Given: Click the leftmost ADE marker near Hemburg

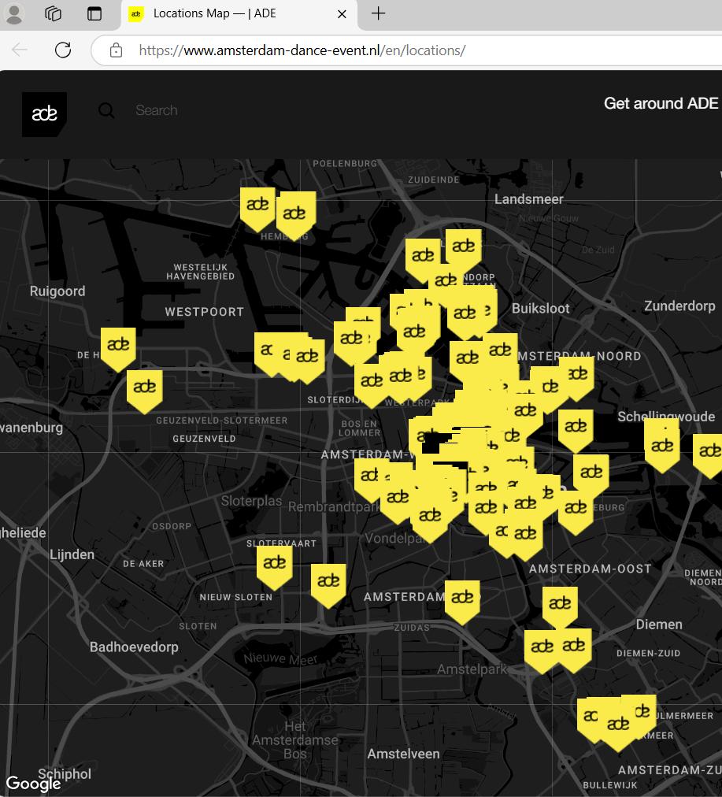Looking at the screenshot, I should 257,209.
